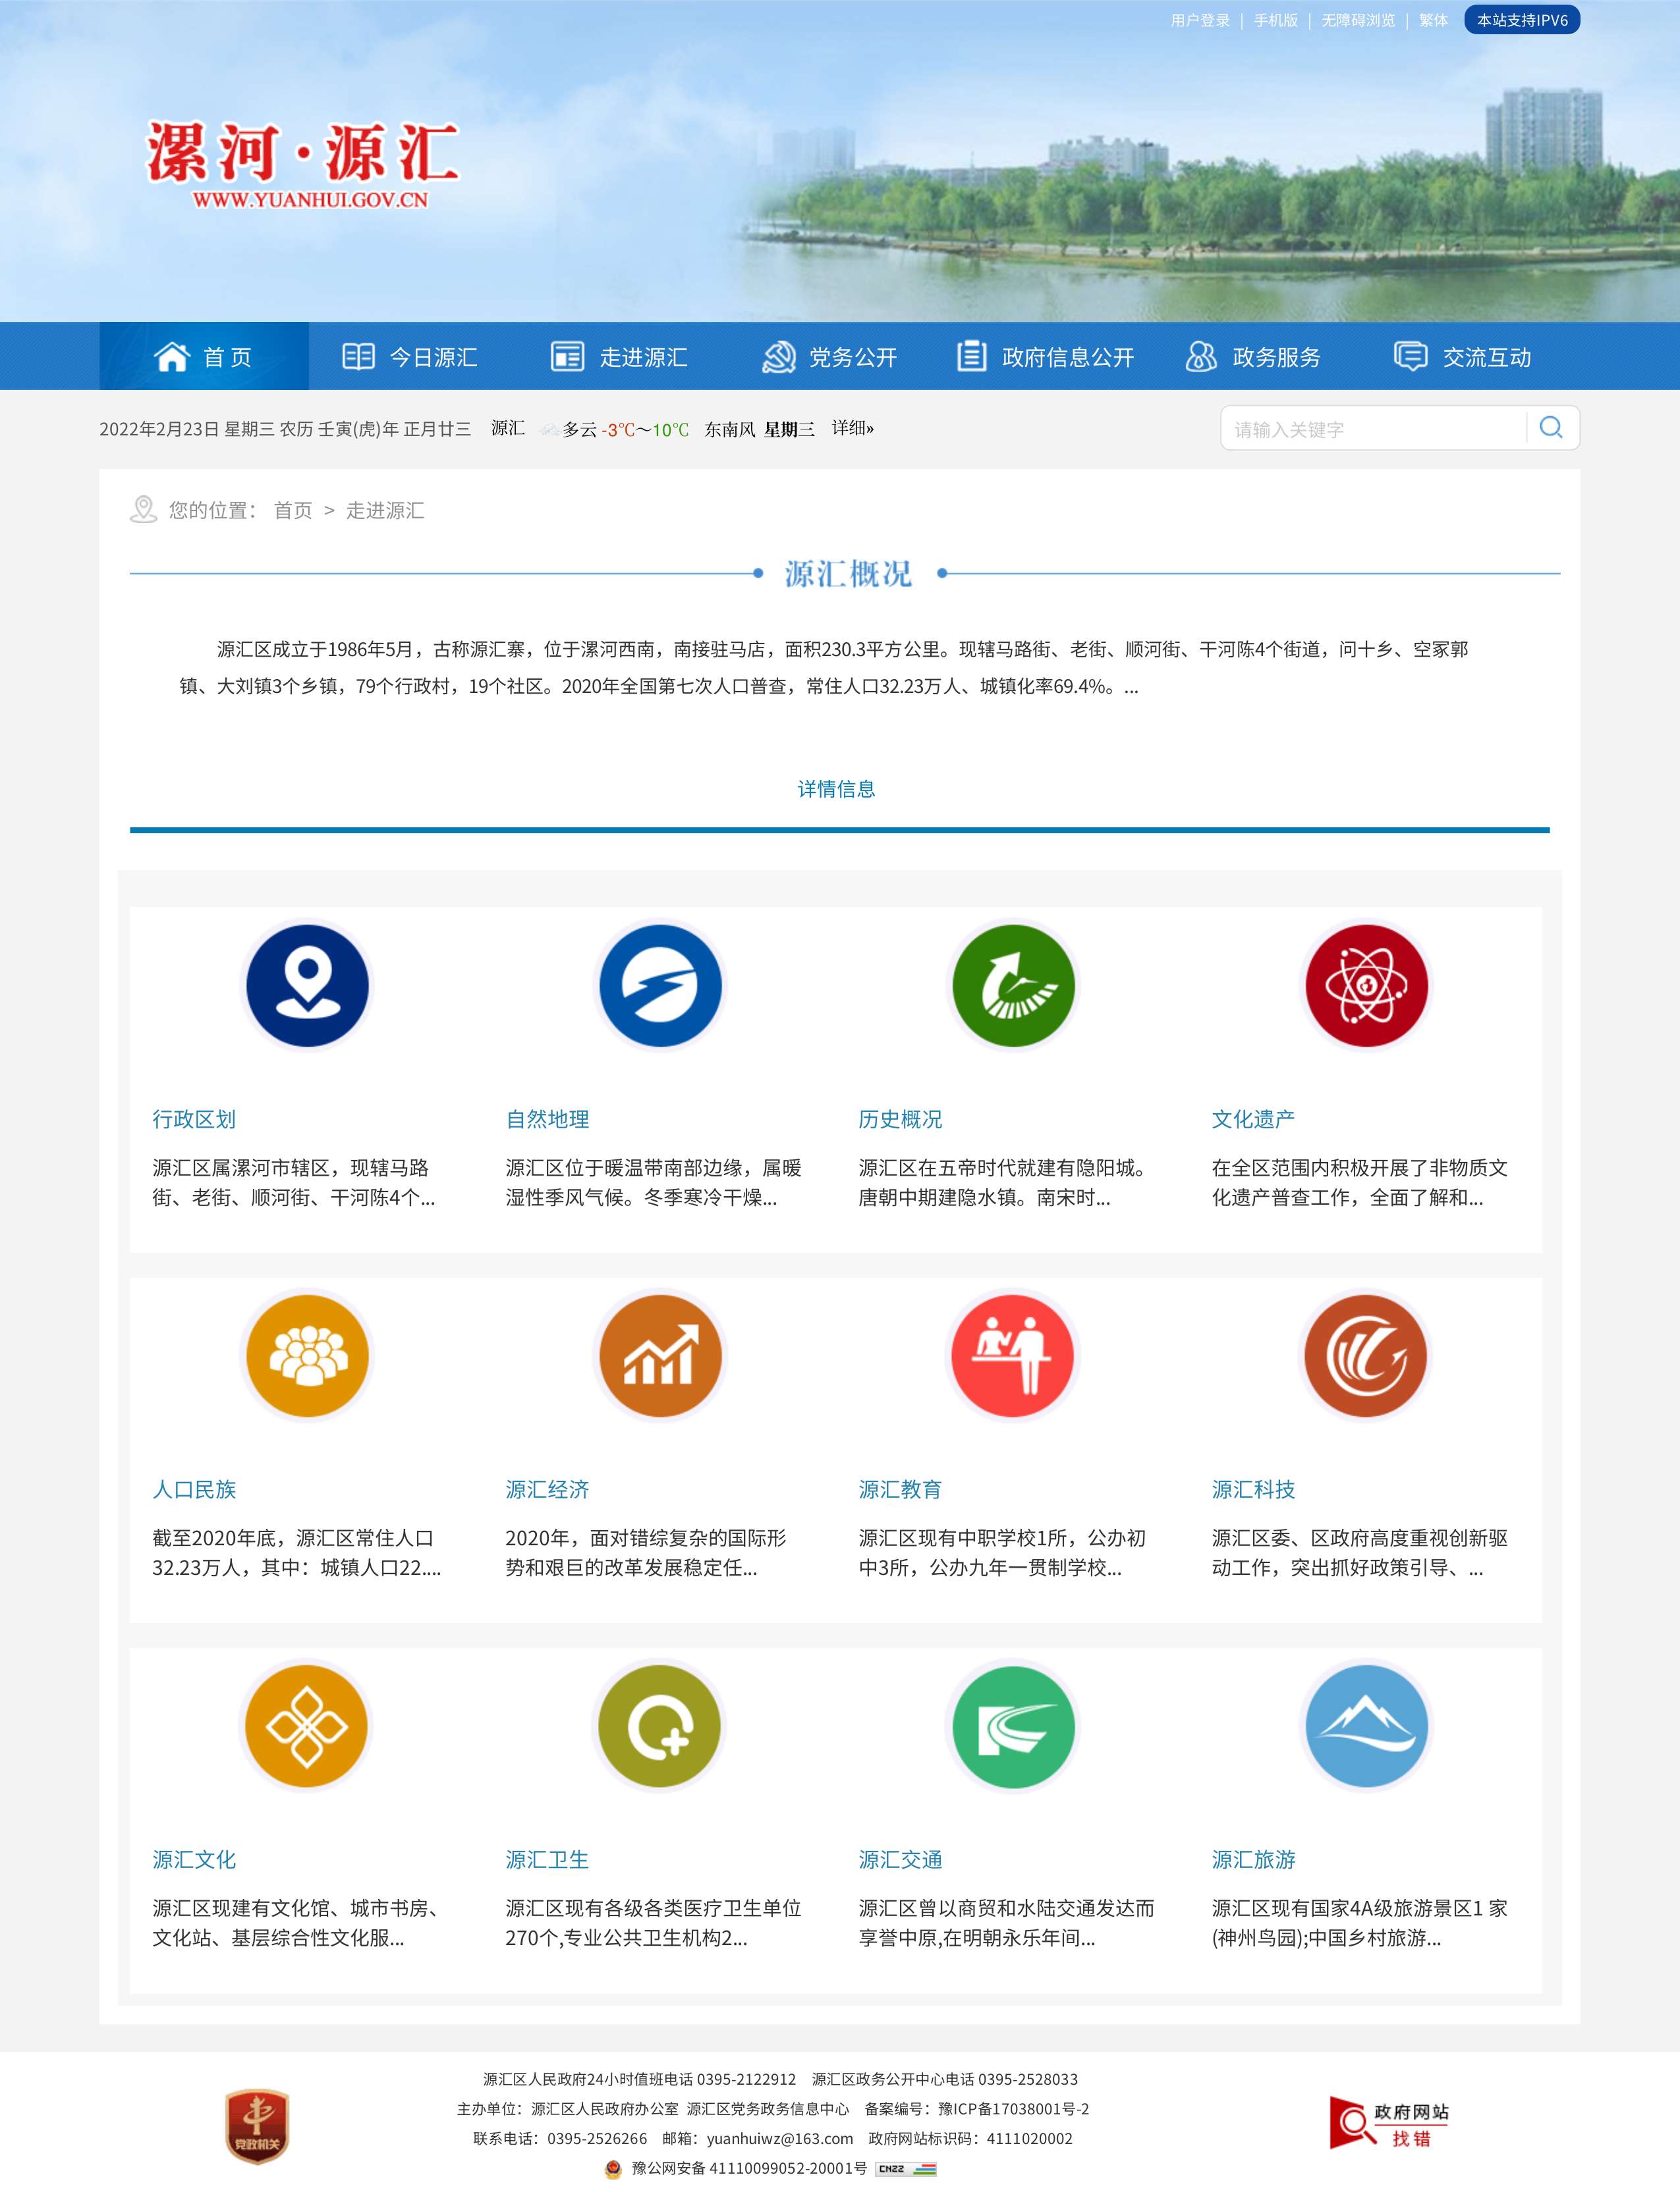The width and height of the screenshot is (1680, 2200).
Task: Open the 源汇教育 red icon
Action: tap(1013, 1356)
